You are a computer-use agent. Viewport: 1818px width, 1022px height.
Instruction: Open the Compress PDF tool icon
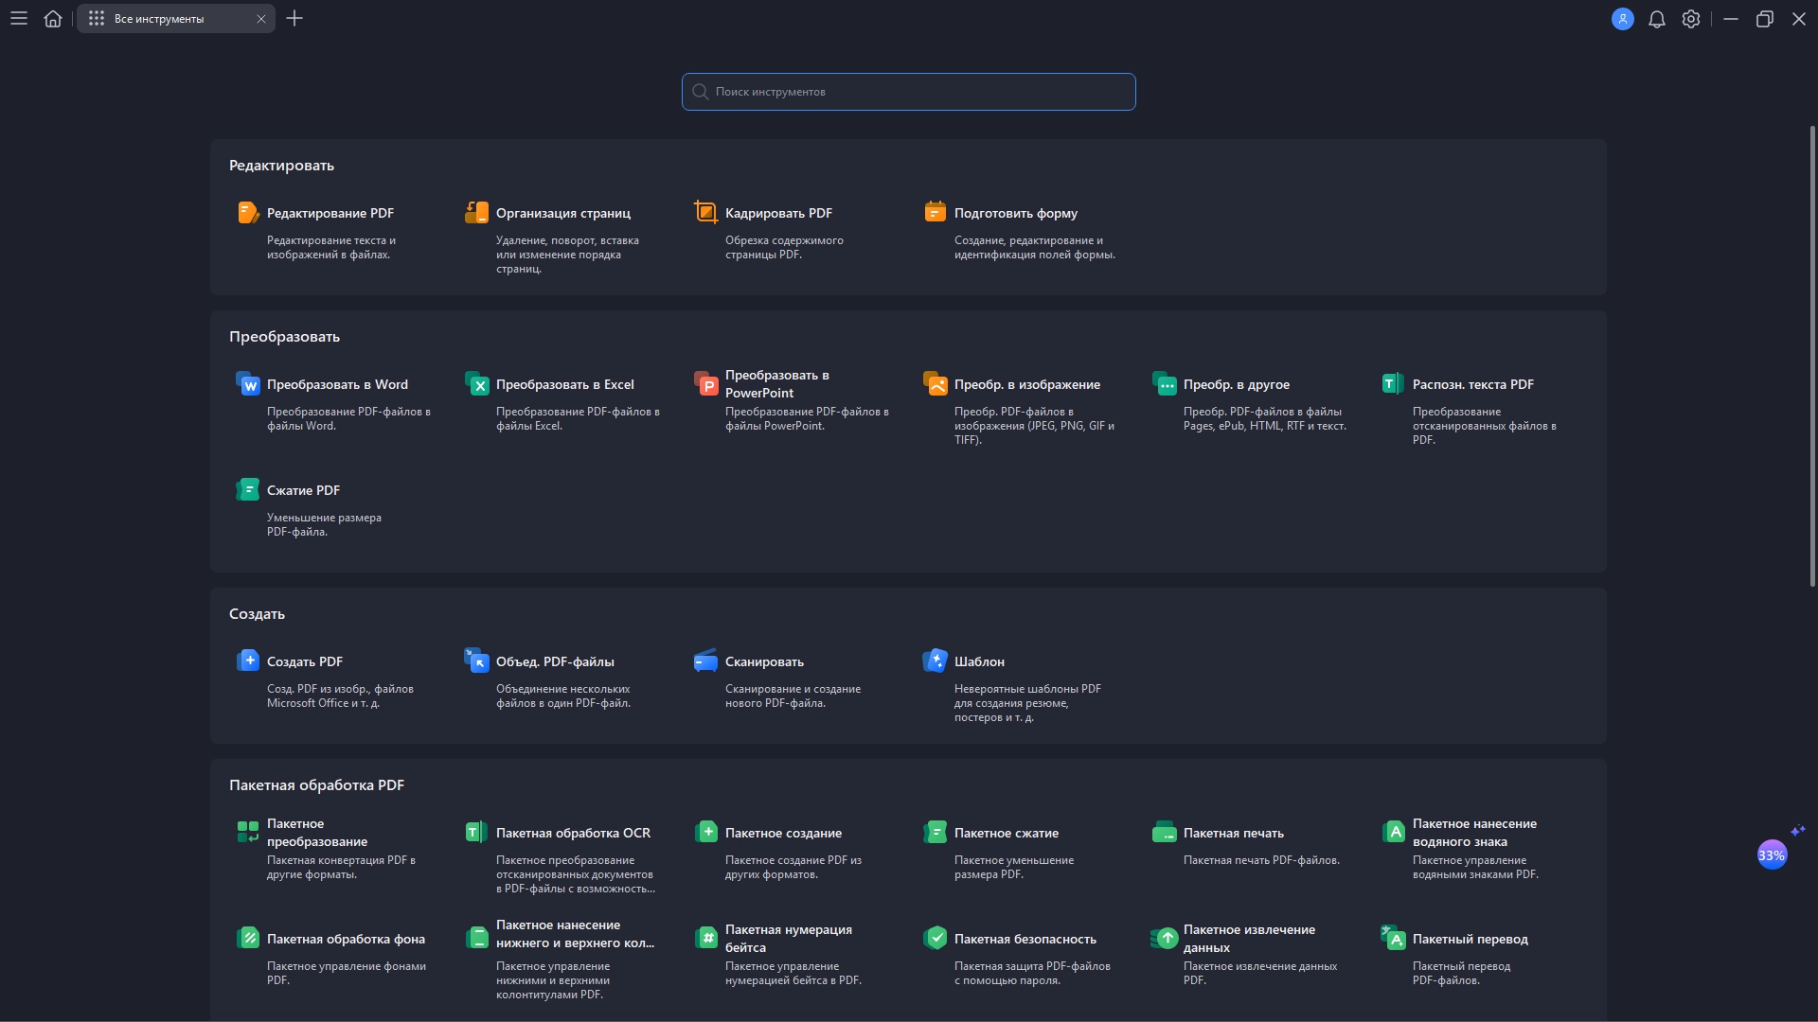pos(247,490)
